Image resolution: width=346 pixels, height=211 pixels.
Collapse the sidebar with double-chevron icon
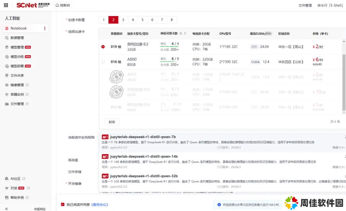coord(6,209)
